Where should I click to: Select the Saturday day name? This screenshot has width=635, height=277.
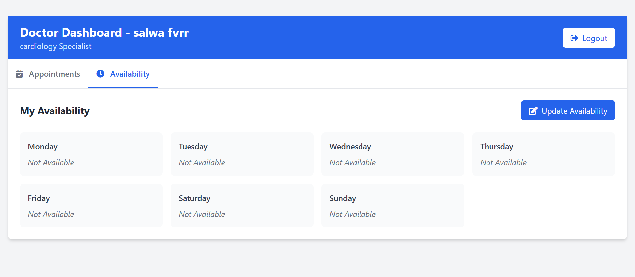point(194,198)
